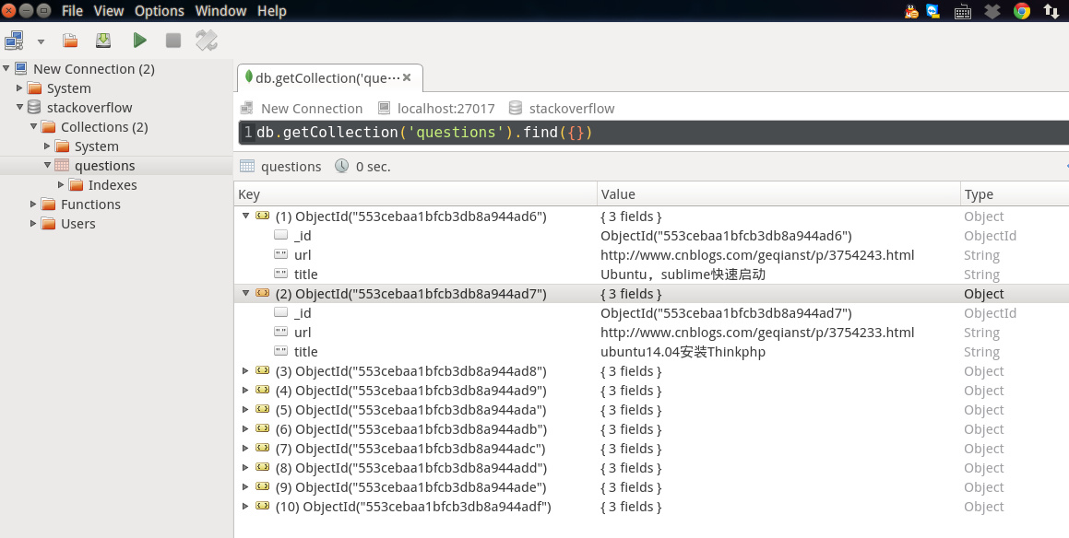Click inside the query editor text field
1069x538 pixels.
(x=655, y=132)
